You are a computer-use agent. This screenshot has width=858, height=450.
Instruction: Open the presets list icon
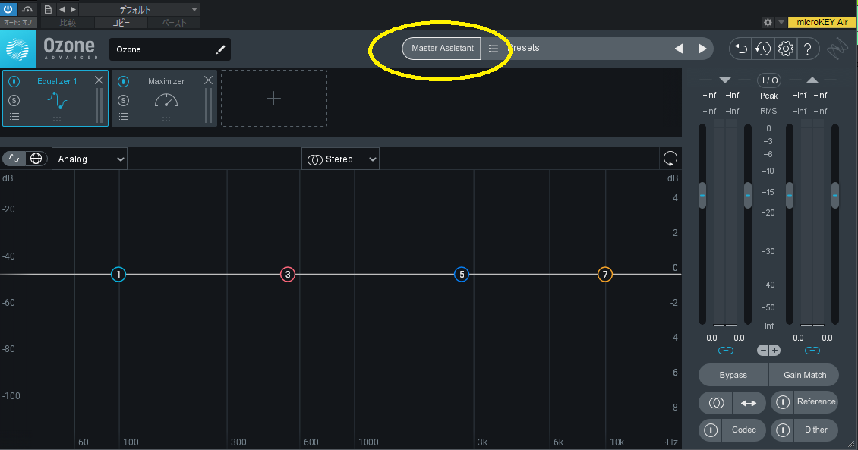pos(493,49)
